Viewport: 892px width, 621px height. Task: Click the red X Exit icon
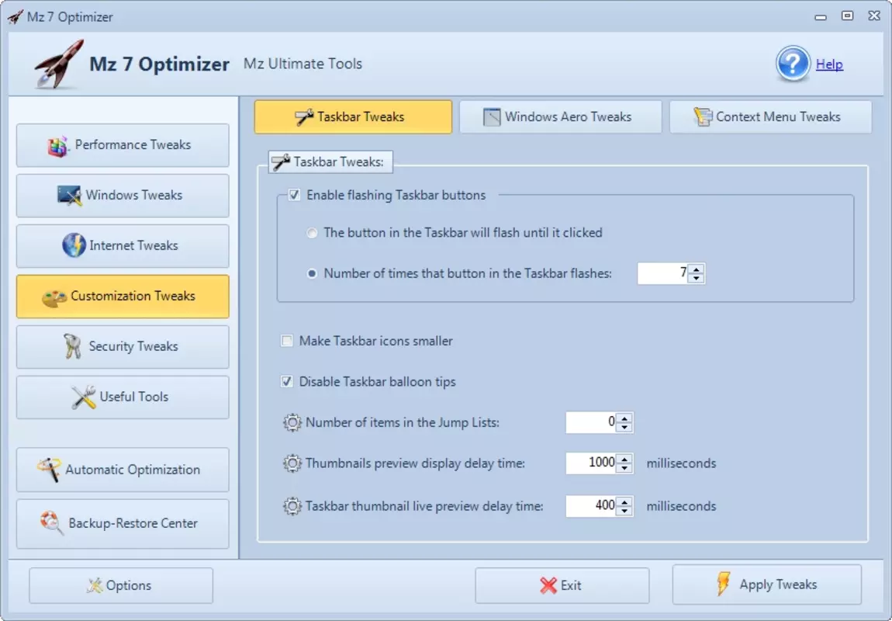pyautogui.click(x=548, y=585)
